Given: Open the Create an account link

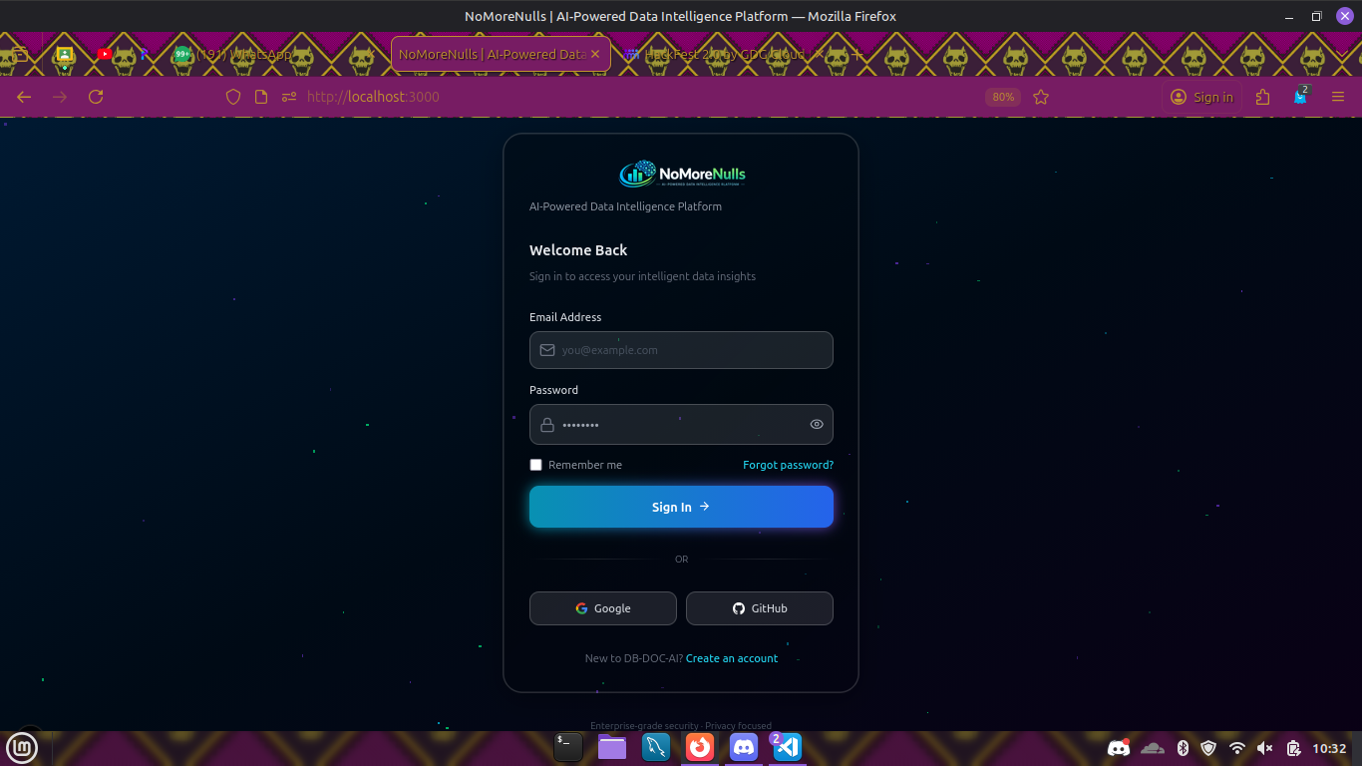Looking at the screenshot, I should [731, 658].
